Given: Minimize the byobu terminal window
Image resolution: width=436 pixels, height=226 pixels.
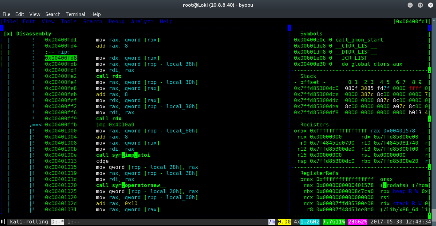Looking at the screenshot, I should 411,5.
